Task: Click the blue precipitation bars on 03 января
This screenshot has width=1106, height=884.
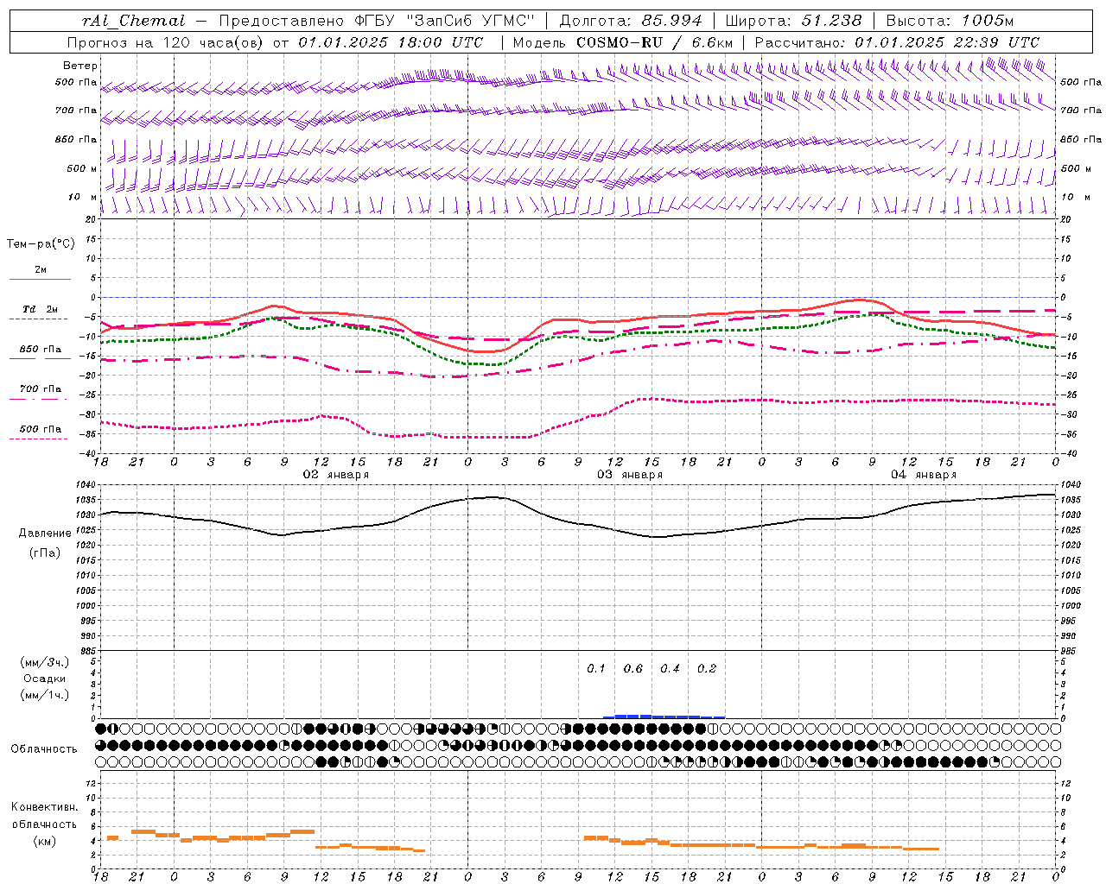Action: coord(663,717)
